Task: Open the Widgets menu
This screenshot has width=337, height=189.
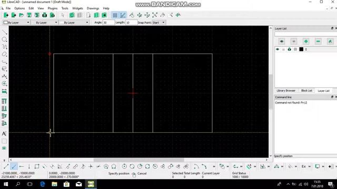Action: click(x=77, y=8)
